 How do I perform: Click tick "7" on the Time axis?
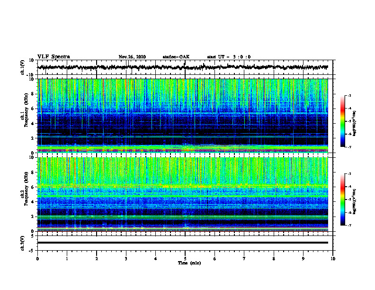coord(244,259)
